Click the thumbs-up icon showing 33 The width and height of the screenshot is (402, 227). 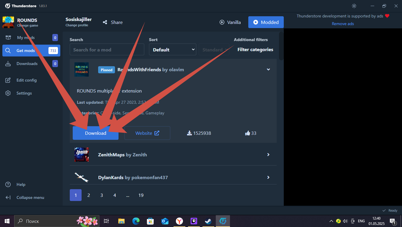248,133
